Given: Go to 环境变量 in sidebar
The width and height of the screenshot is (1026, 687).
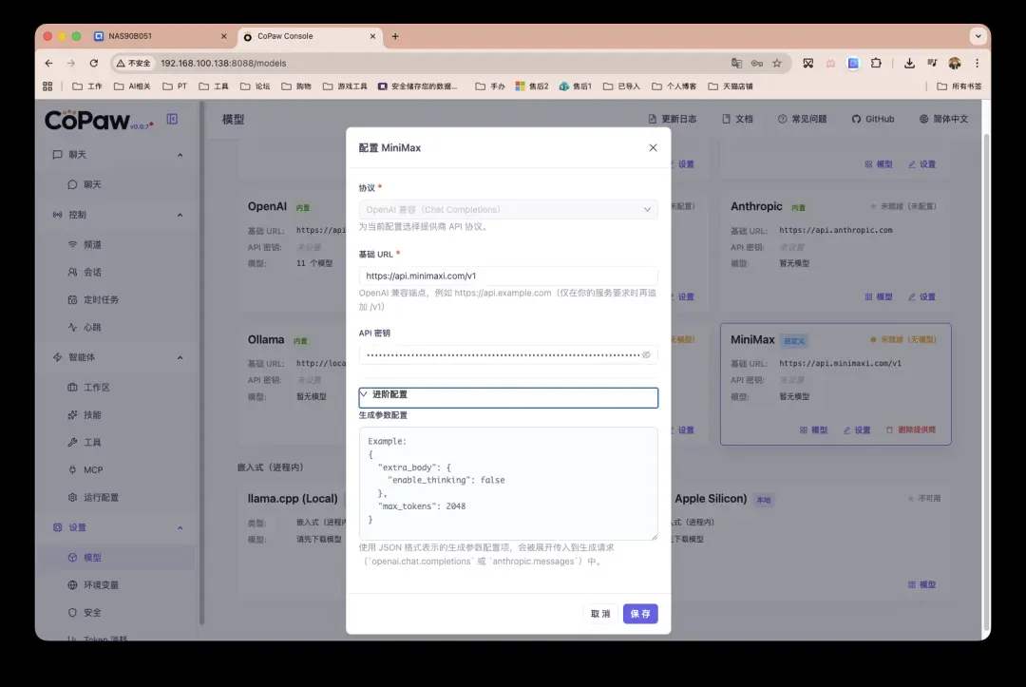Looking at the screenshot, I should pos(100,585).
